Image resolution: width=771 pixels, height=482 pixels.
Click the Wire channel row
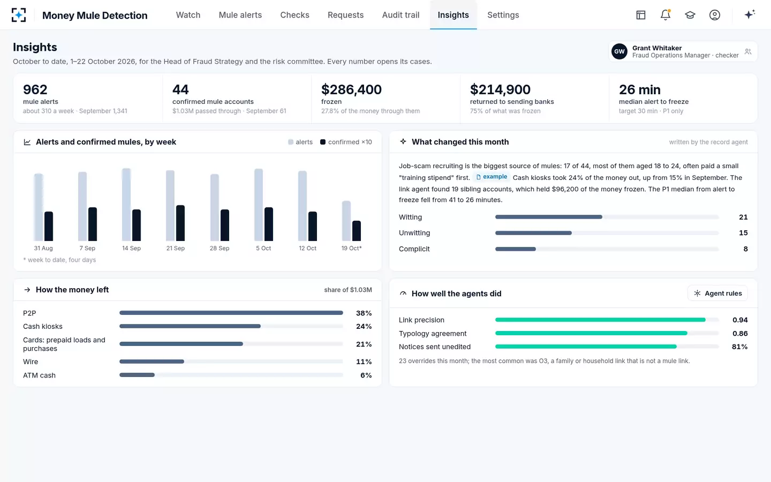pos(198,362)
